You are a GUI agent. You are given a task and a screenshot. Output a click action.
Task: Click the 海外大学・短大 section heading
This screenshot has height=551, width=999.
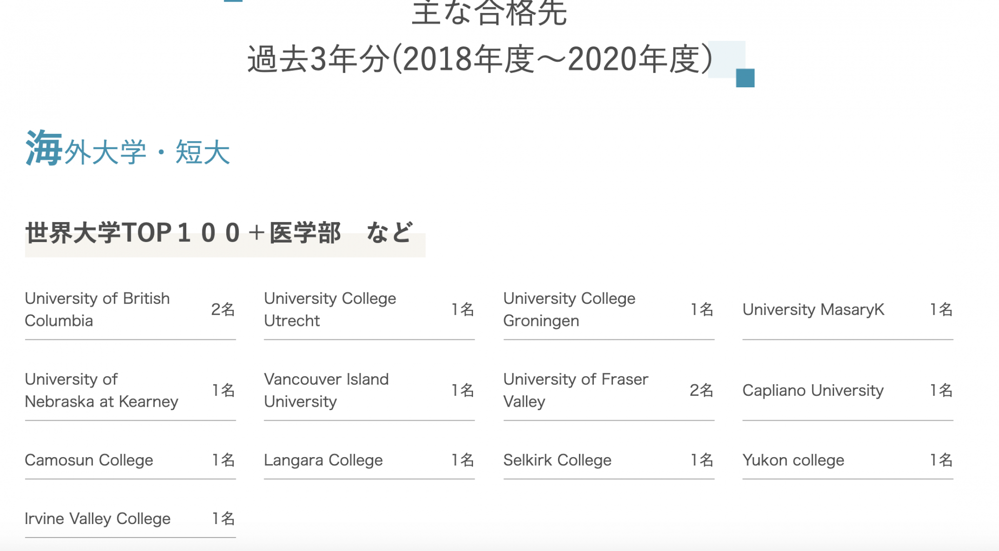[127, 150]
